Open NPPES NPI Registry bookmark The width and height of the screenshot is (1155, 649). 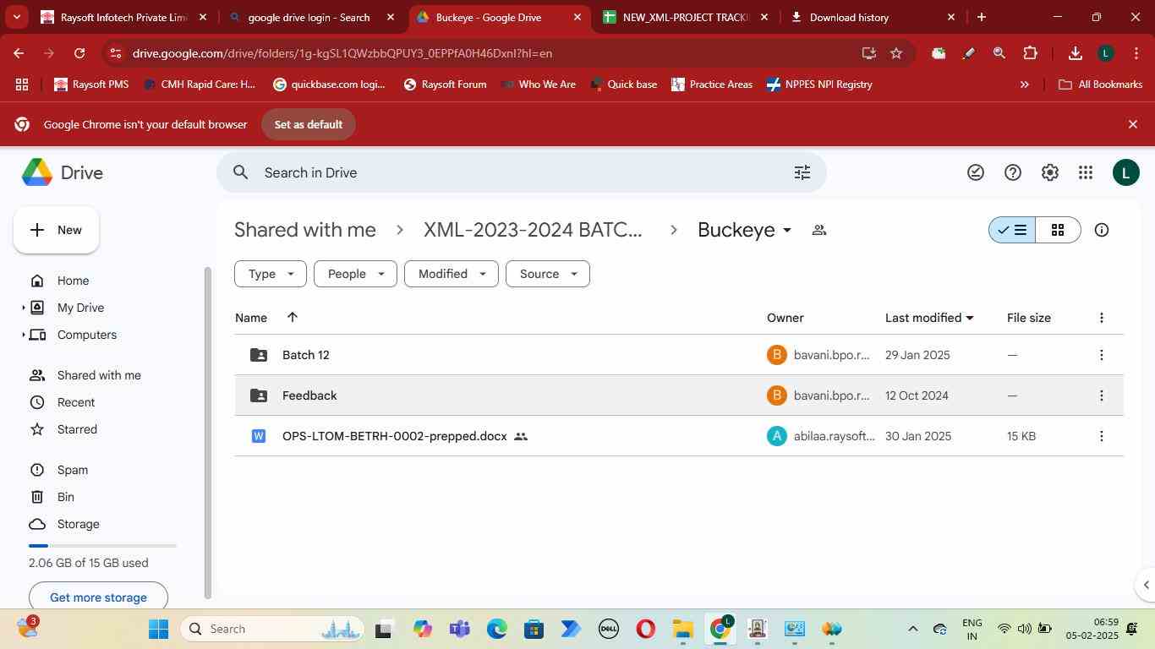[x=819, y=85]
